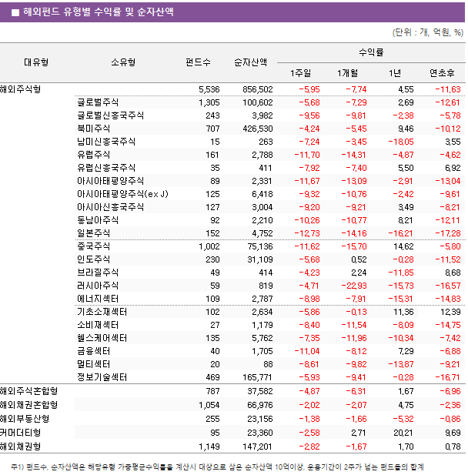468x475 pixels.
Task: Click the title 해외펀드 유형별 수익률 및 순자산액
Action: (x=99, y=12)
